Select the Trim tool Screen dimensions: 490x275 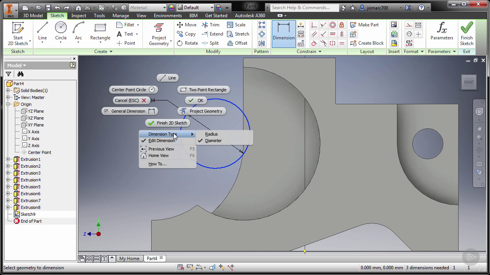click(x=211, y=25)
